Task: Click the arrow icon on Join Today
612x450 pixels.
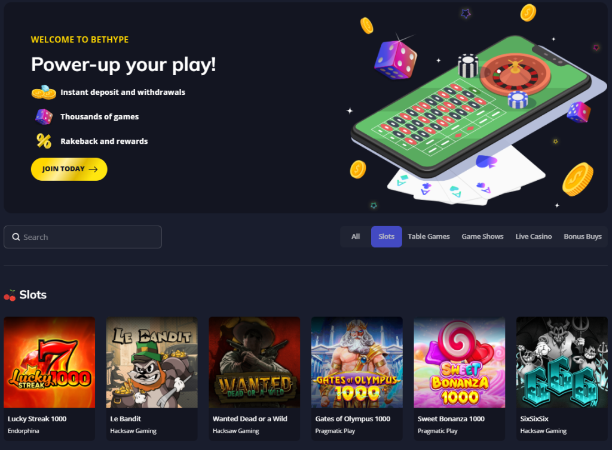Action: pyautogui.click(x=93, y=169)
